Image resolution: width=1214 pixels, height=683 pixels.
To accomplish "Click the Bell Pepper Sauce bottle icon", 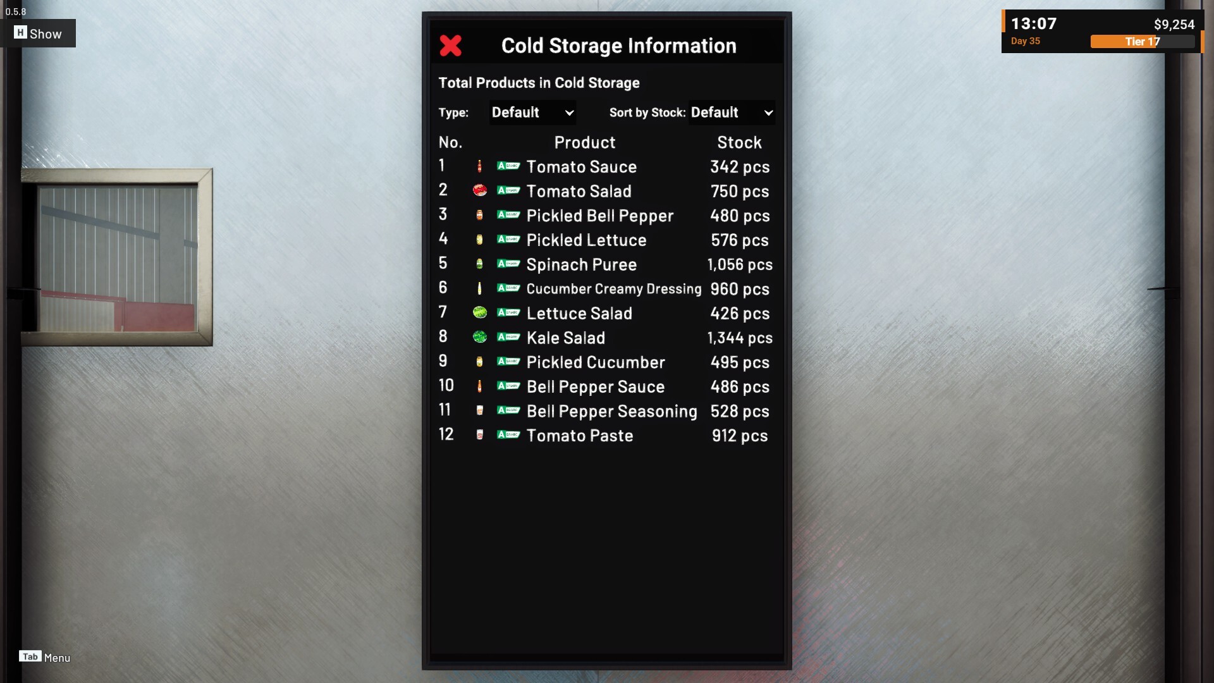I will (479, 386).
